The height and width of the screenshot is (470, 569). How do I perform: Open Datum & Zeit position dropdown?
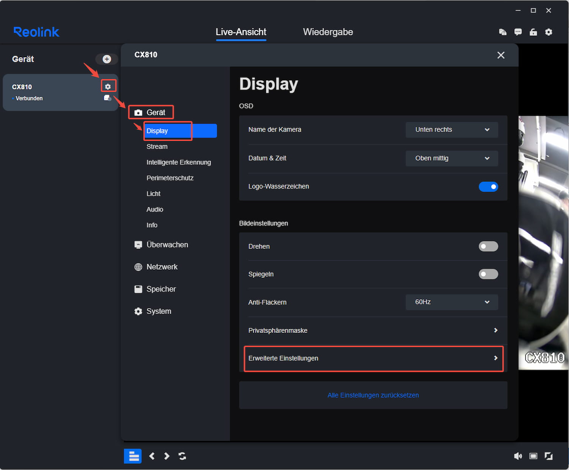coord(452,158)
